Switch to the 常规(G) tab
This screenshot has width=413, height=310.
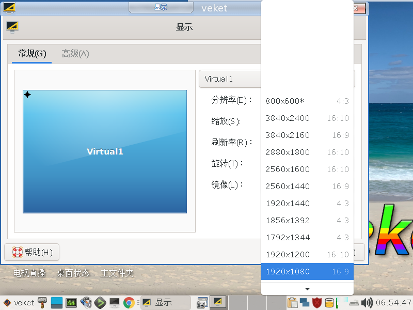click(31, 53)
